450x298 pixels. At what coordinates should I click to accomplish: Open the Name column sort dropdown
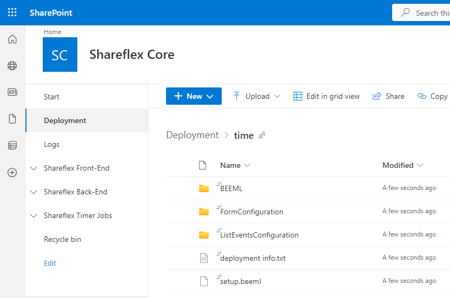pyautogui.click(x=247, y=165)
